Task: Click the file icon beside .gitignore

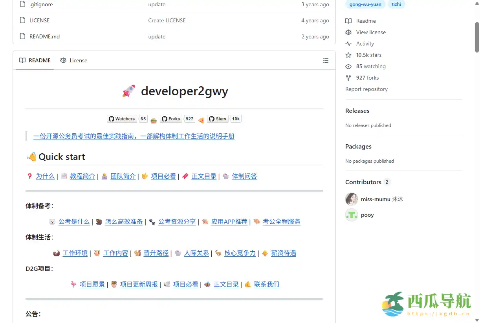Action: pos(22,4)
